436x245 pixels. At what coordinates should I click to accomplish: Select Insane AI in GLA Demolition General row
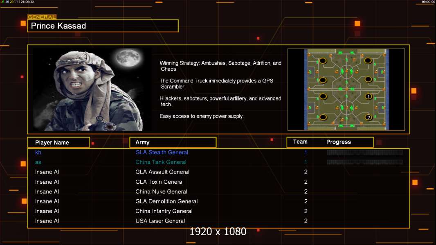click(x=47, y=201)
